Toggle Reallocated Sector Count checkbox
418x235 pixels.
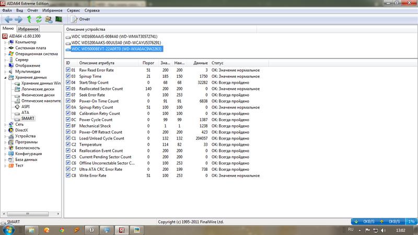(x=68, y=88)
